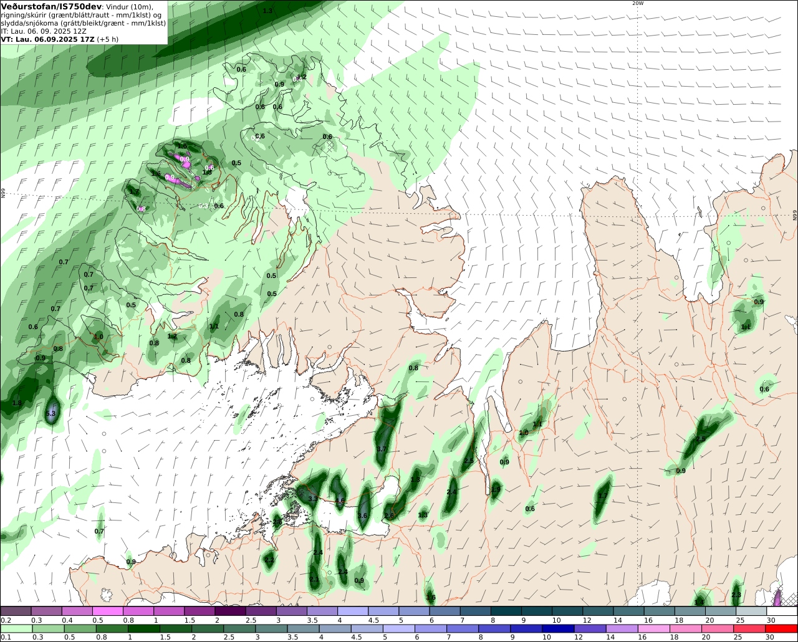Select the rain scale swatch labeled 0.5
This screenshot has width=798, height=642.
[x=80, y=629]
